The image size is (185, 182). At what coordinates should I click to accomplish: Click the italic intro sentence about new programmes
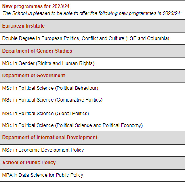92,13
